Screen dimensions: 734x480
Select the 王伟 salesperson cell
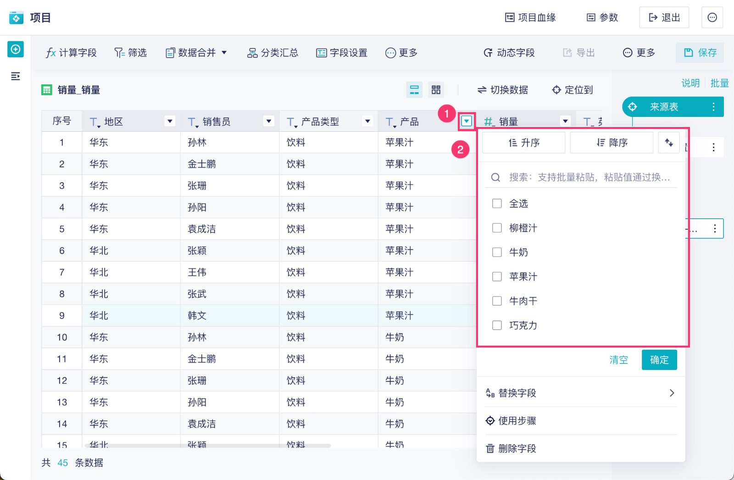coord(230,272)
